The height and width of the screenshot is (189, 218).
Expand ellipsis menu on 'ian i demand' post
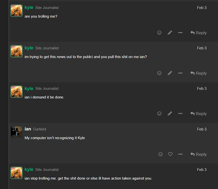tap(180, 113)
